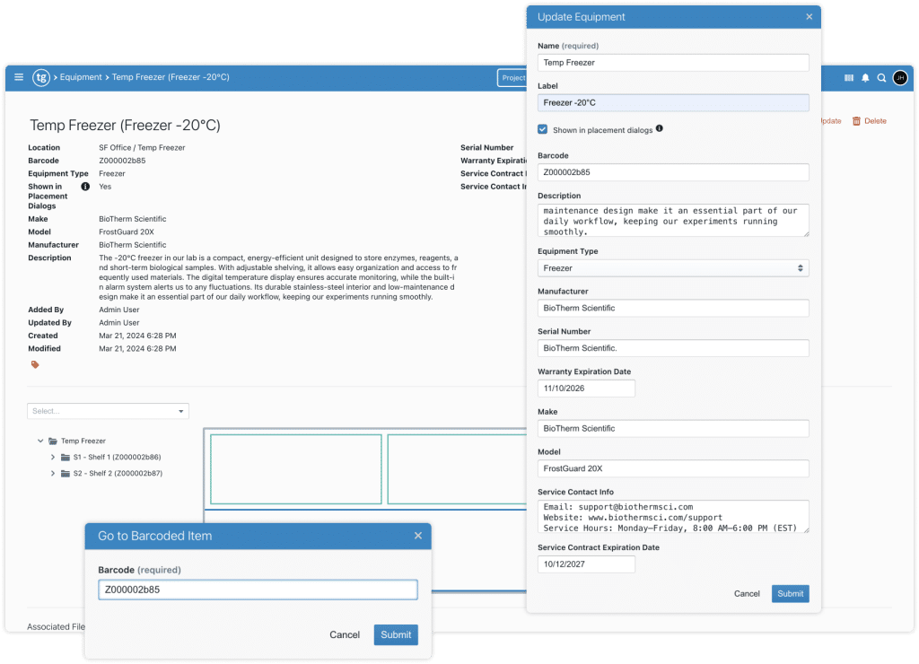Close the Go to Barcoded Item dialog

tap(417, 536)
